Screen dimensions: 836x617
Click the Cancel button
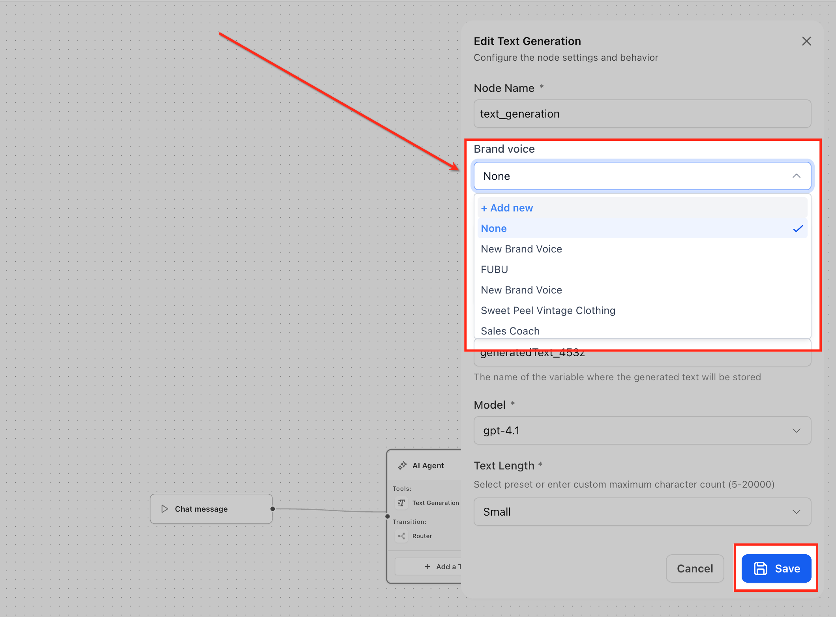[695, 568]
